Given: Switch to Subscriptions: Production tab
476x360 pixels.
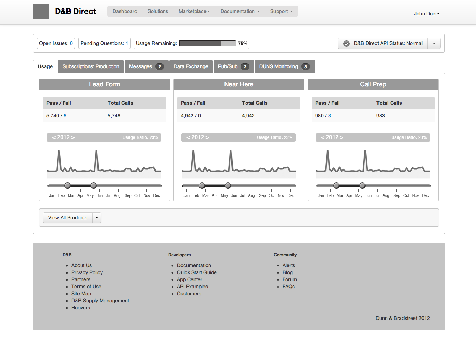Looking at the screenshot, I should (x=91, y=66).
